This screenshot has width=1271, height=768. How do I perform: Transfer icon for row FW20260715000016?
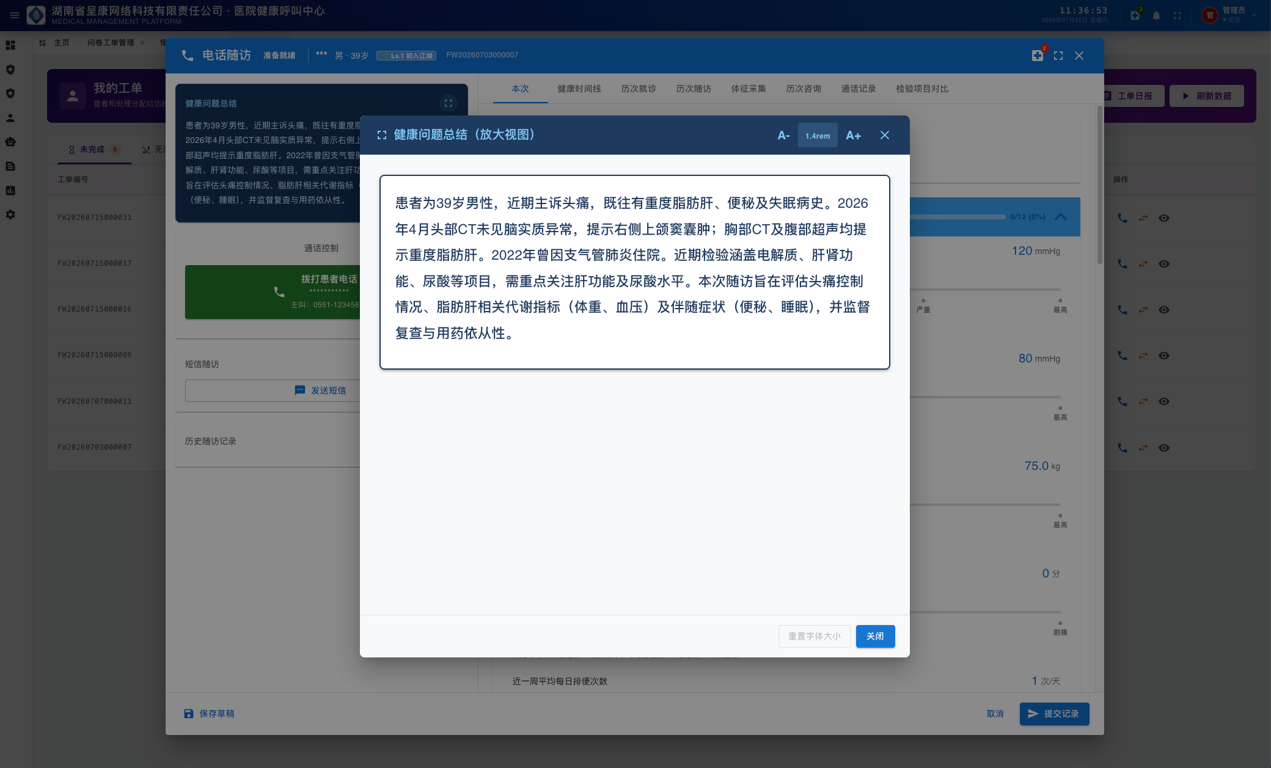point(1143,310)
